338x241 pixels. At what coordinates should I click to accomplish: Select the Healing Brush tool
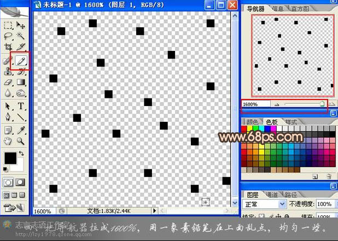[x=8, y=61]
